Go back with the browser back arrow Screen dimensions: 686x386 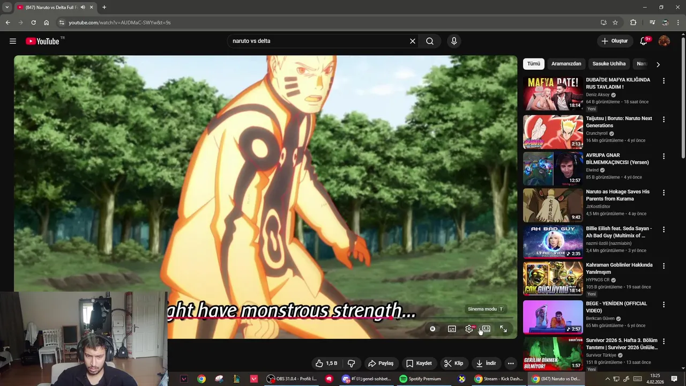[x=8, y=23]
